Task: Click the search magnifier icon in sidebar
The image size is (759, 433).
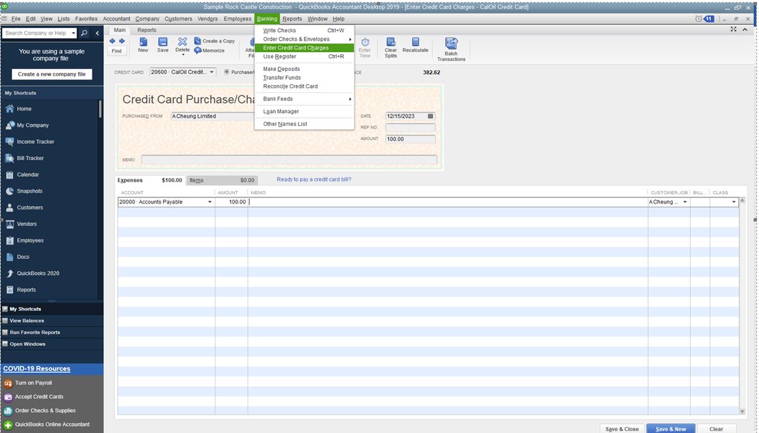Action: click(x=84, y=33)
